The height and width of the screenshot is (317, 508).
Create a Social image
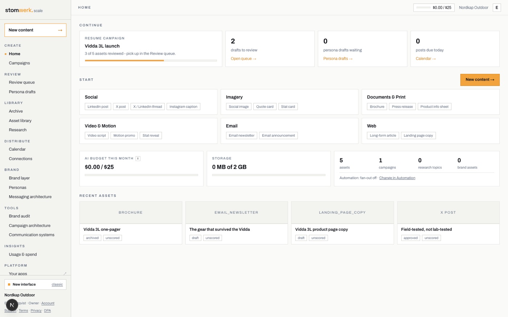point(239,107)
